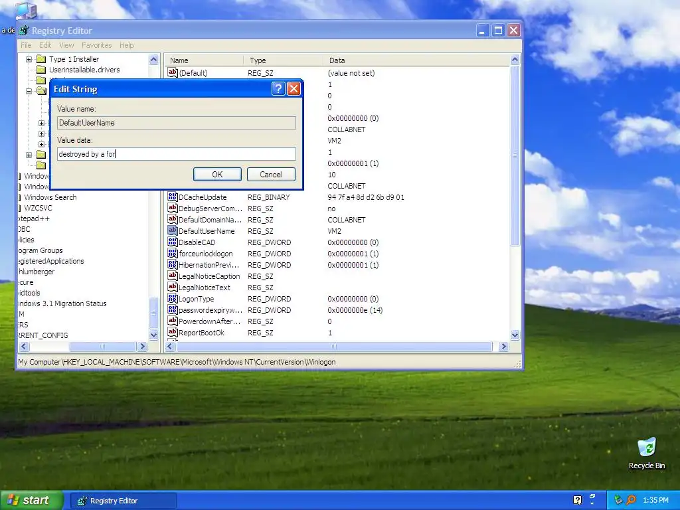Click Cancel in the Edit String dialog
Screen dimensions: 680x510
coord(271,175)
